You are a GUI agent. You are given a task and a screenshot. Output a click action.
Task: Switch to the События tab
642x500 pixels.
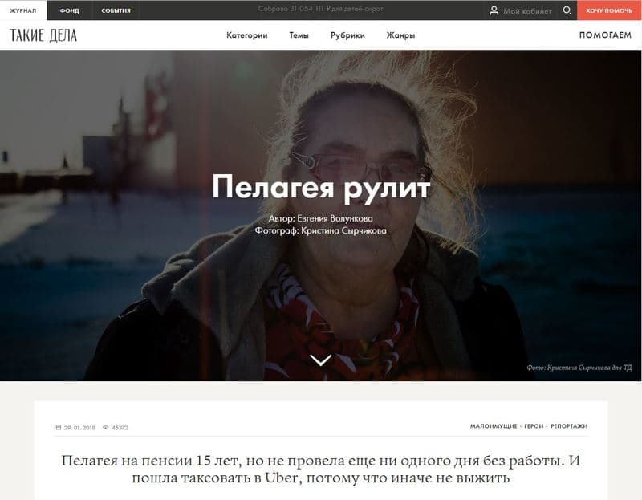(x=116, y=10)
